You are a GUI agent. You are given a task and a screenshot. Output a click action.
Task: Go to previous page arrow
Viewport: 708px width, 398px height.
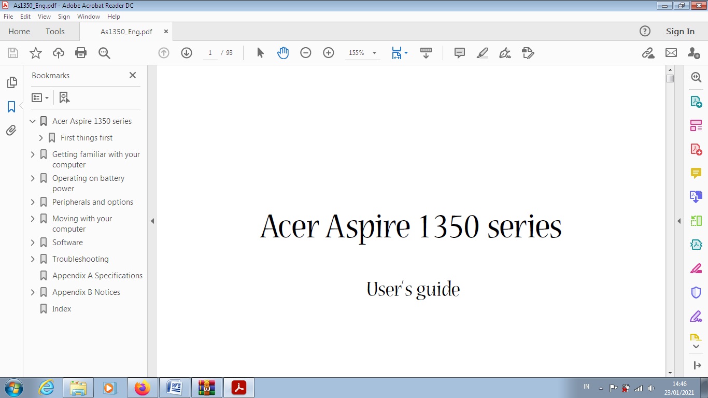(164, 53)
